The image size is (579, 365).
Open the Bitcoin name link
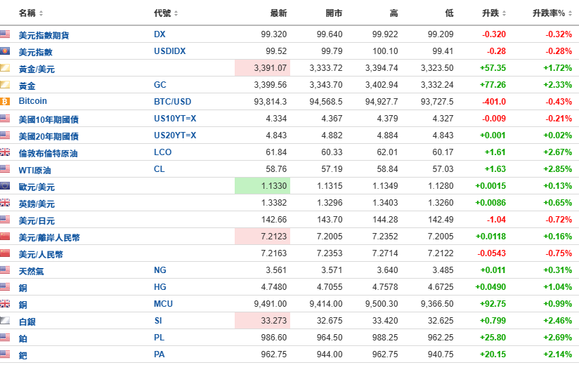coord(33,101)
